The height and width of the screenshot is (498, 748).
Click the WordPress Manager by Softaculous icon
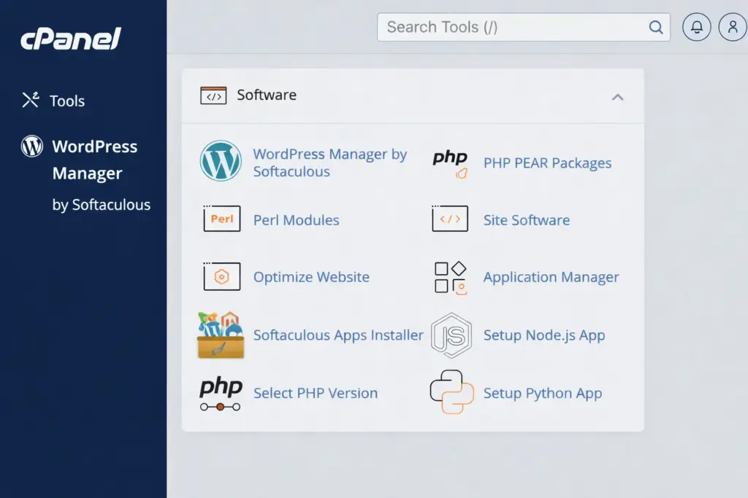click(x=221, y=162)
